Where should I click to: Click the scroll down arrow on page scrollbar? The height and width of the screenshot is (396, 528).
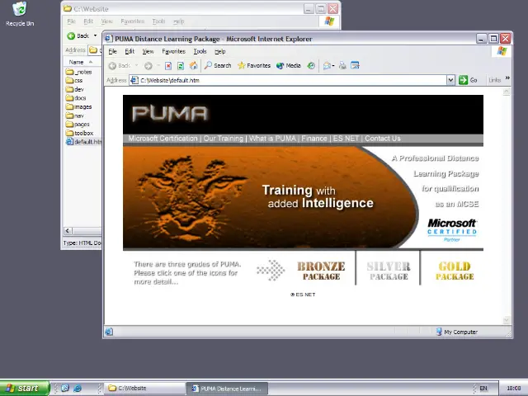(507, 320)
